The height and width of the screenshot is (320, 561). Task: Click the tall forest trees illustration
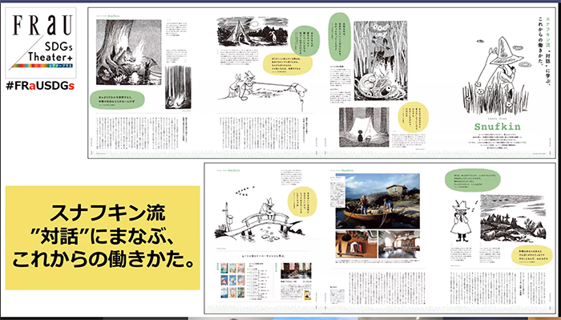[x=381, y=60]
